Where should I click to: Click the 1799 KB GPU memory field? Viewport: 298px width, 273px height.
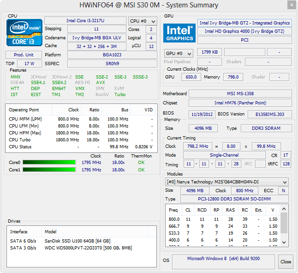(209, 52)
